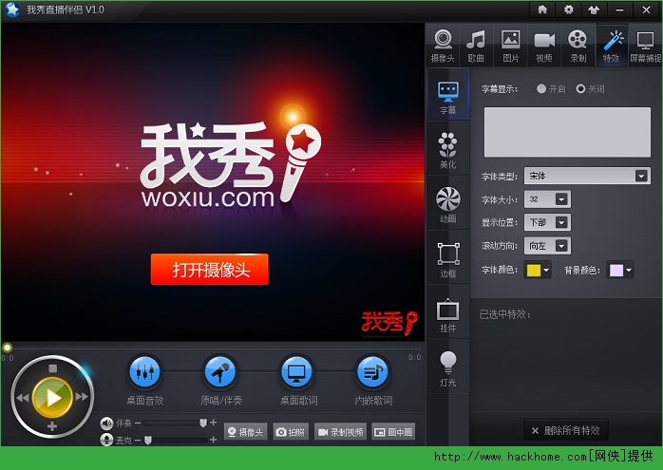Open the skin shirt icon
This screenshot has width=663, height=470.
pyautogui.click(x=594, y=9)
